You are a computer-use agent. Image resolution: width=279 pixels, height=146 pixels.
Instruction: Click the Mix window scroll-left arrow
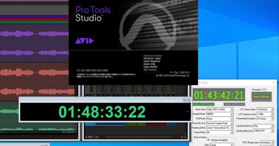[x=97, y=137]
